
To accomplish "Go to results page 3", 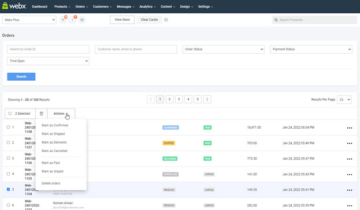I will 179,99.
